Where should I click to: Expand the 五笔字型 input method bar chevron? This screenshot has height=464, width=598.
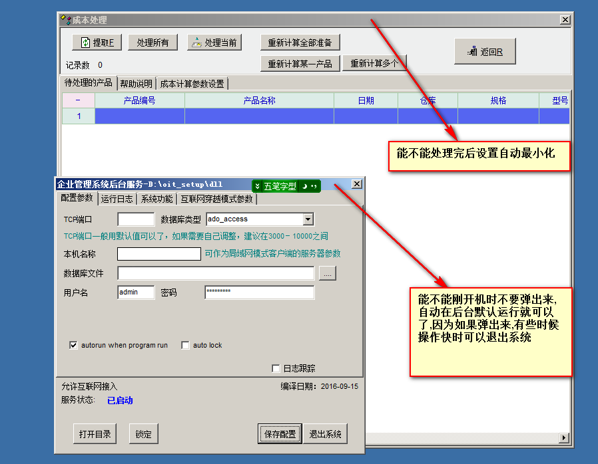258,187
